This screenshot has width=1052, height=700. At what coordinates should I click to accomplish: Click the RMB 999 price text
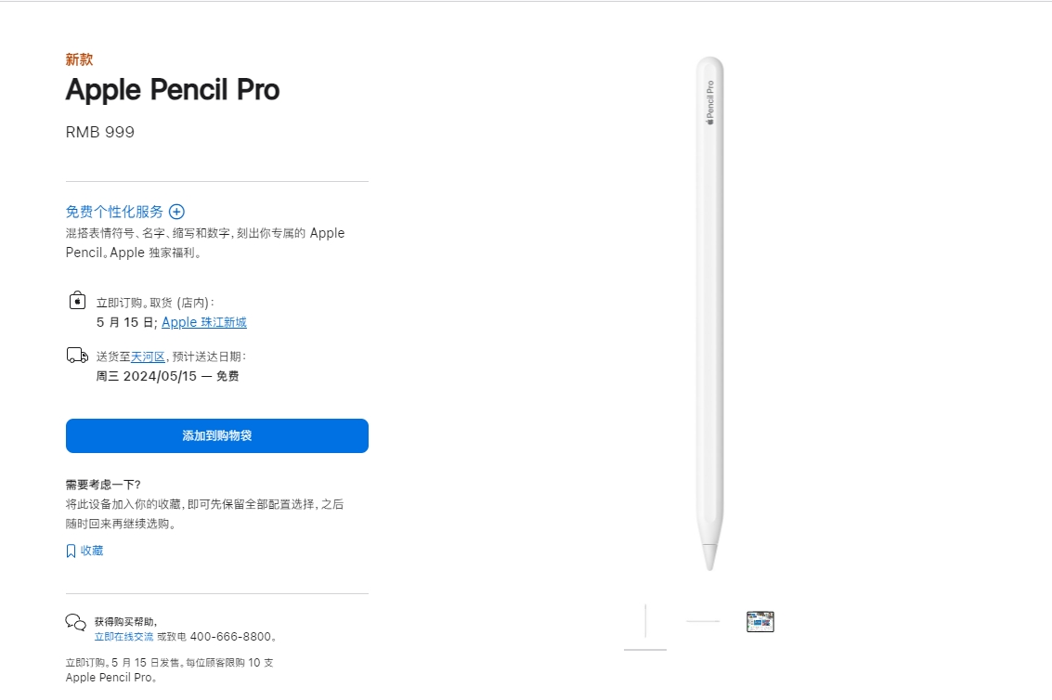100,132
